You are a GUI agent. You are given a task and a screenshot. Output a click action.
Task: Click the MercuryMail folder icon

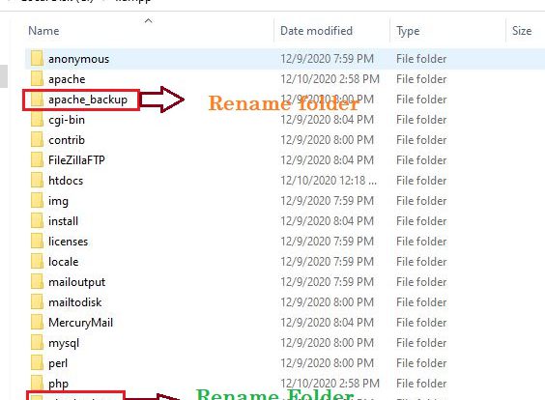(x=37, y=322)
